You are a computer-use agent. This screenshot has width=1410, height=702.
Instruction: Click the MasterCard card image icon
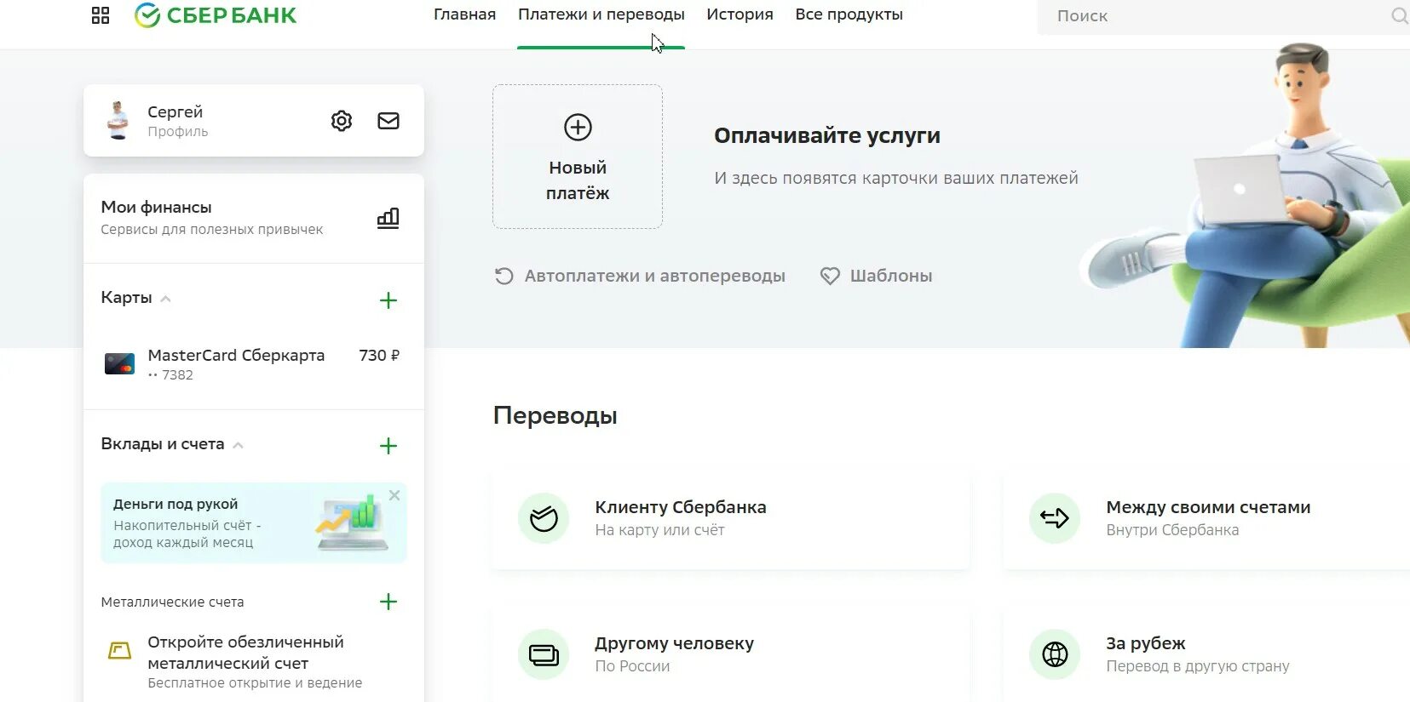119,364
